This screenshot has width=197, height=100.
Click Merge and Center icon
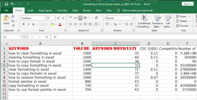(x=96, y=24)
